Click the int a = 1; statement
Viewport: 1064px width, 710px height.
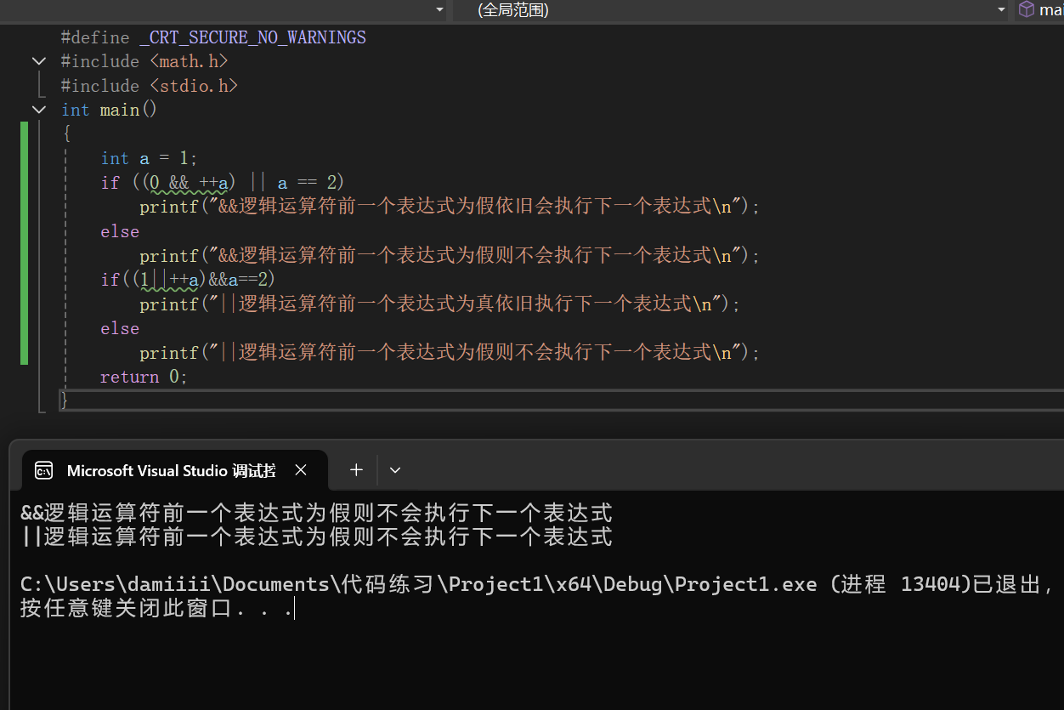[149, 158]
